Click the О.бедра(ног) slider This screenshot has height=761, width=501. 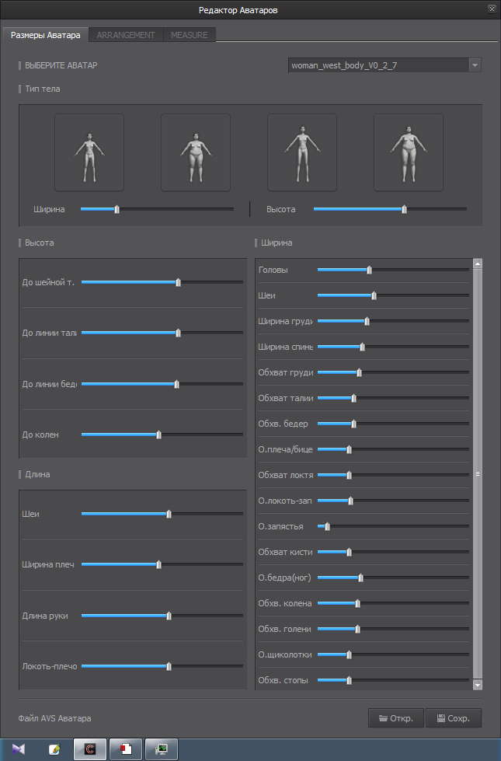[393, 578]
